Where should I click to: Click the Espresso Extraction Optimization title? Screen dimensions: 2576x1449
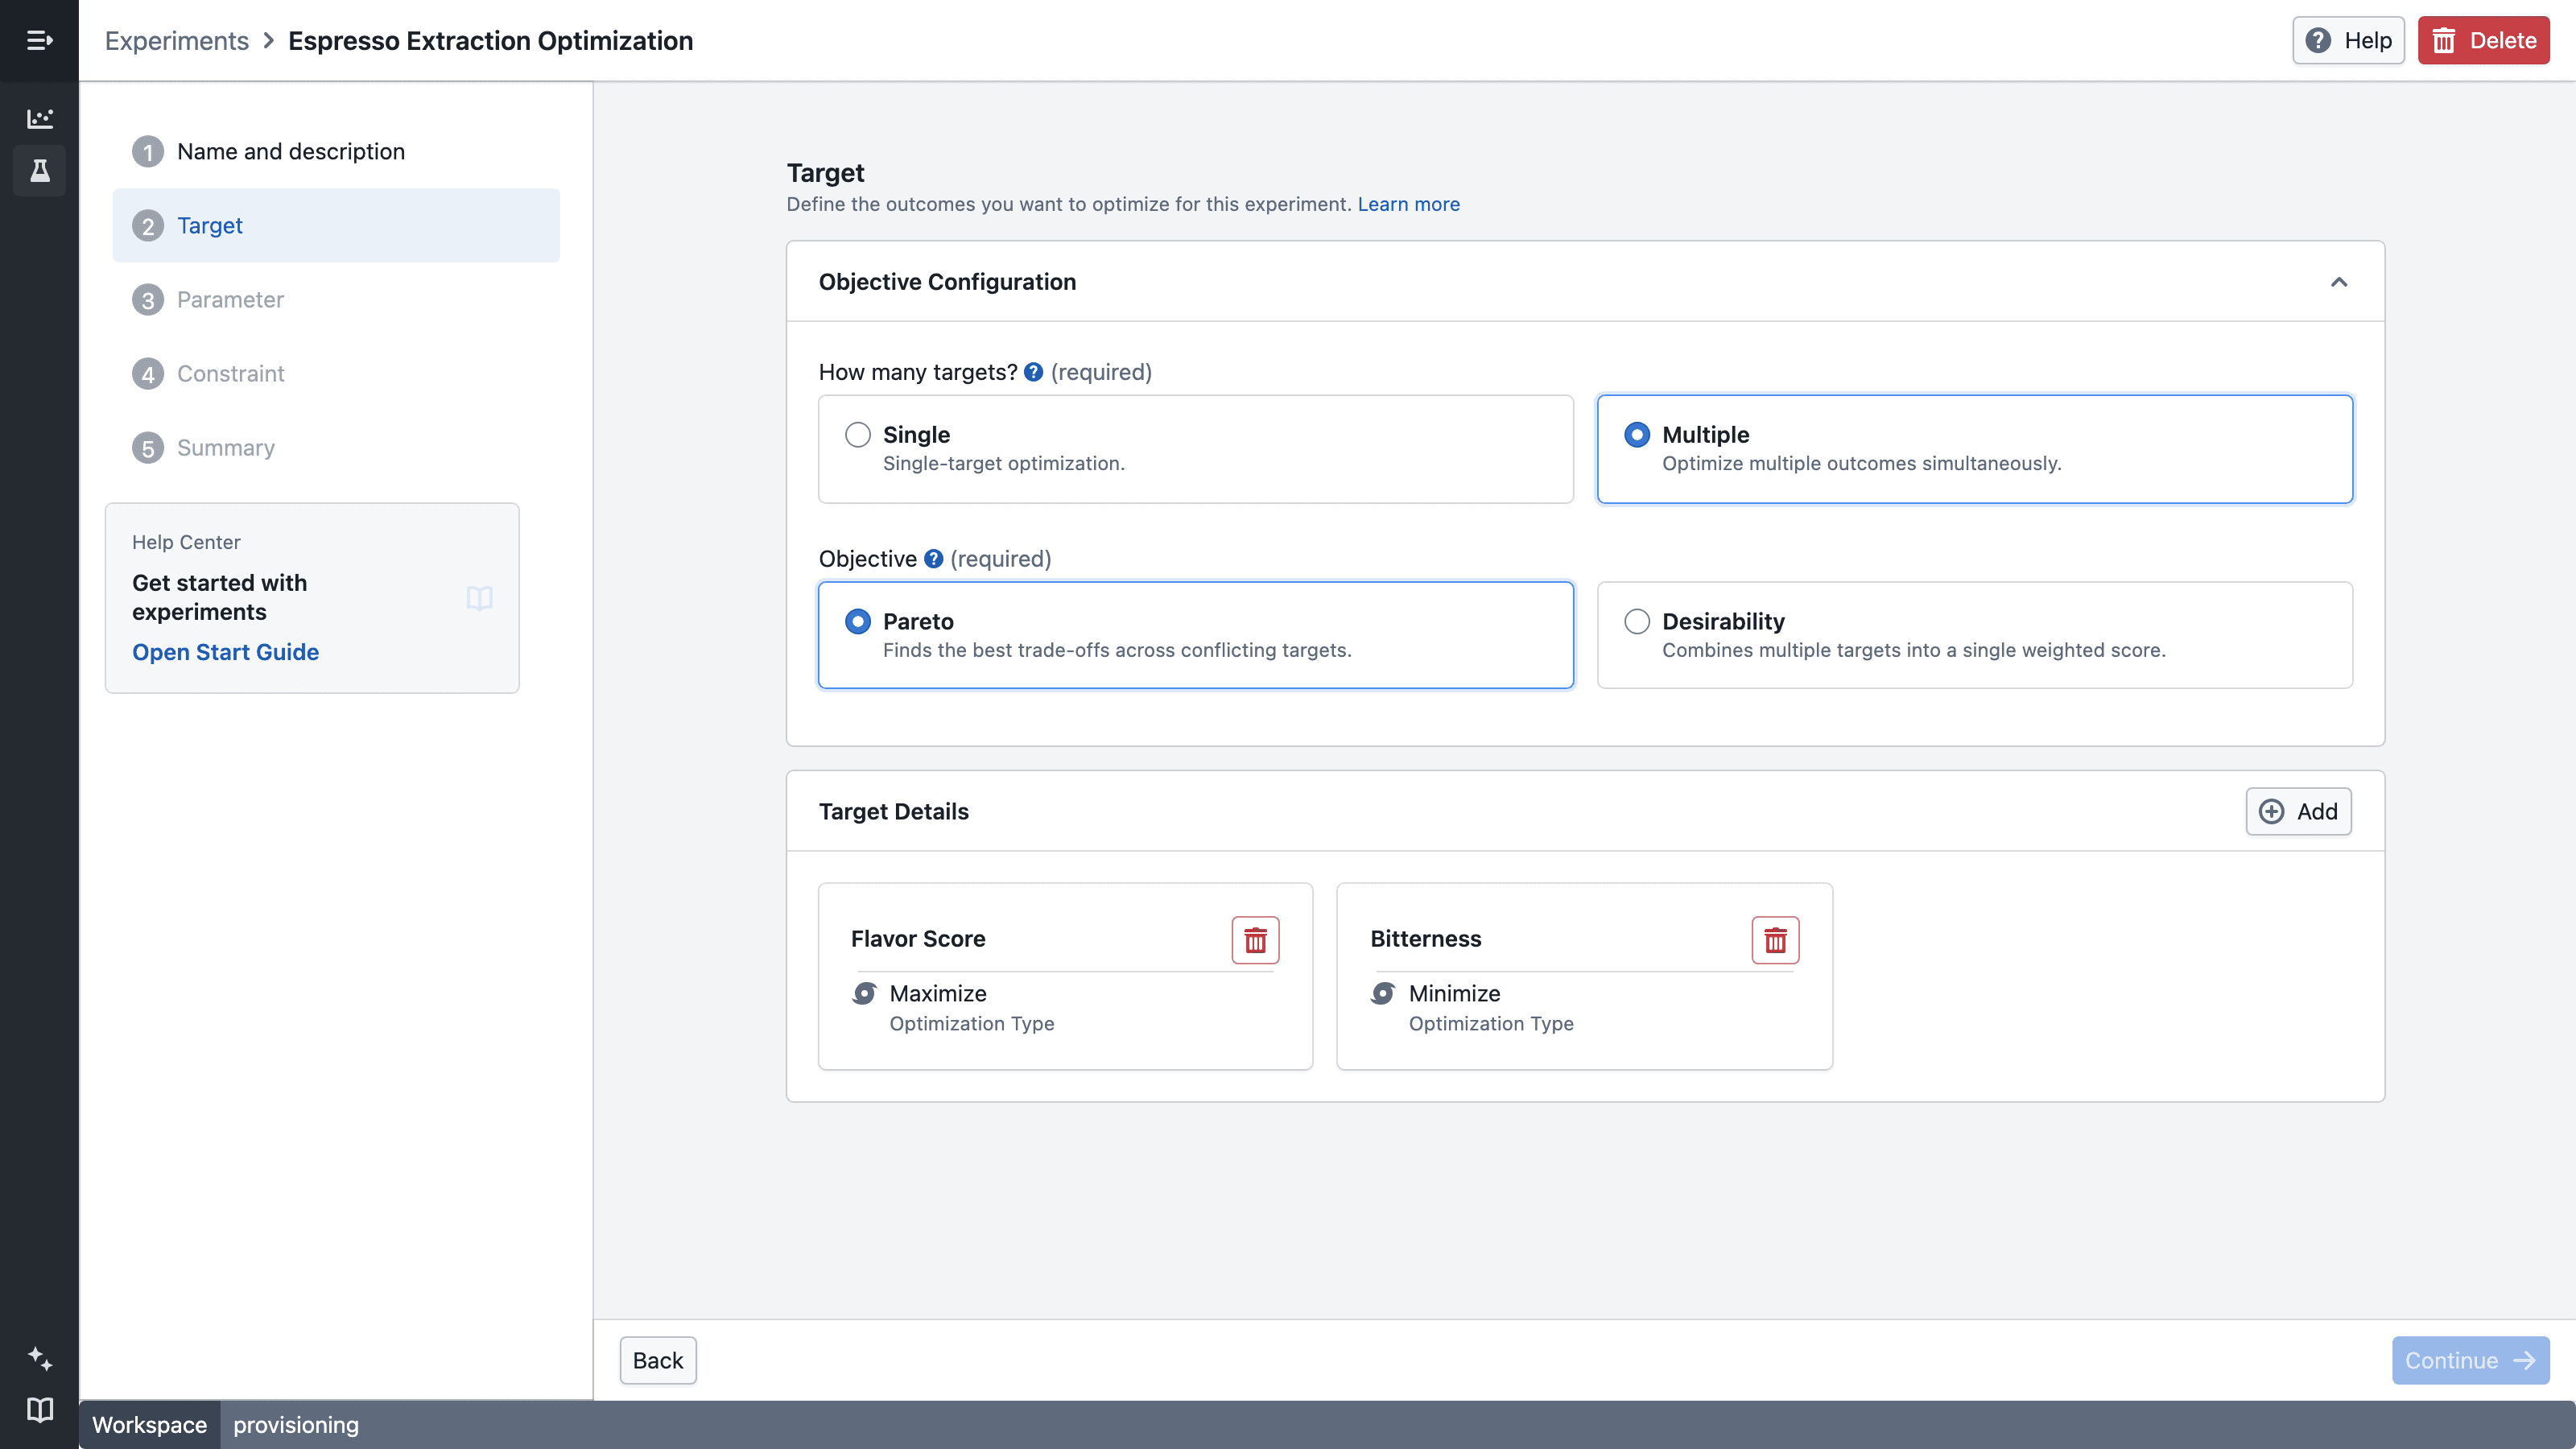490,40
